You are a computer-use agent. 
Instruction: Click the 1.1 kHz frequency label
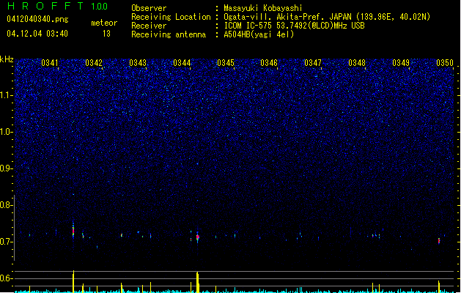(5, 95)
